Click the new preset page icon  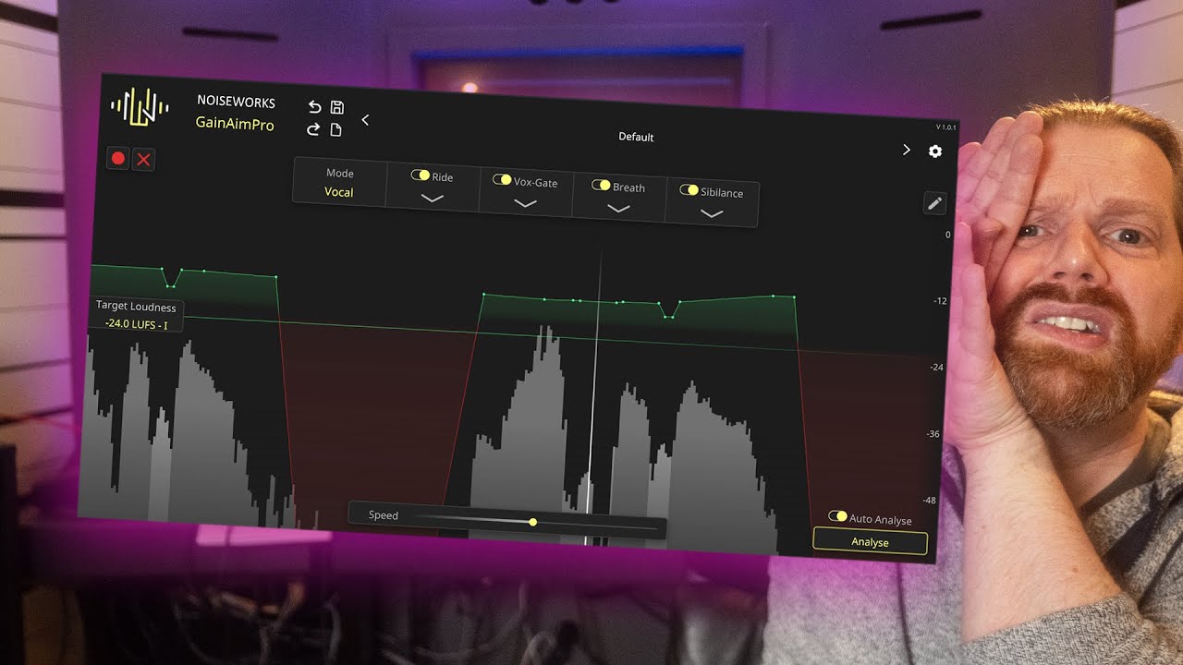click(335, 130)
